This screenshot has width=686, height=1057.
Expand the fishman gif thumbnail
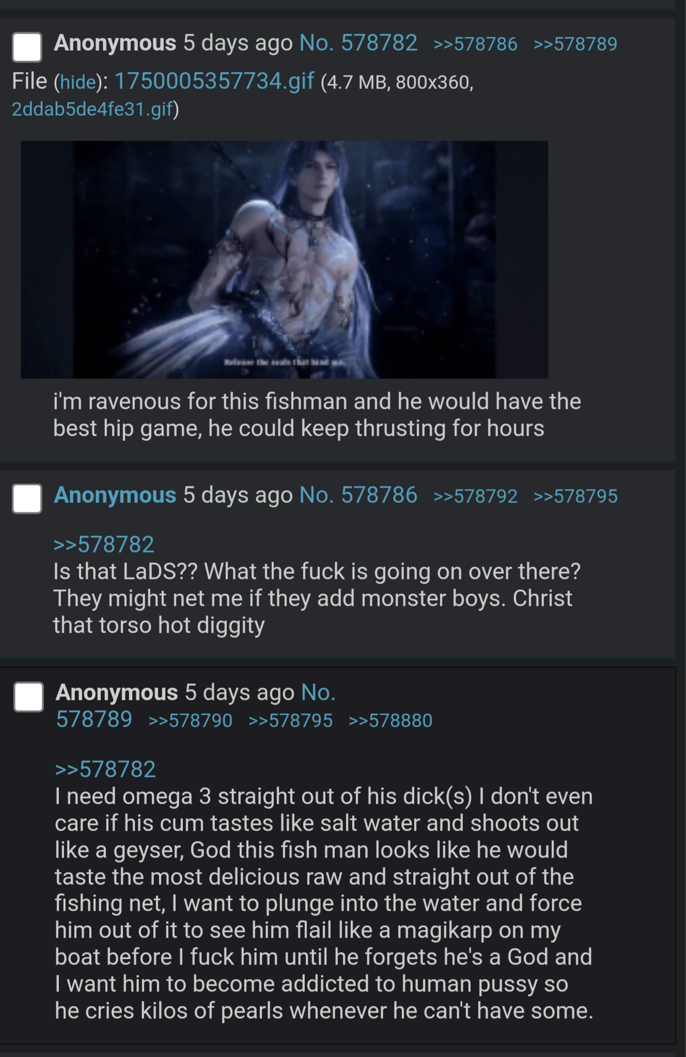284,259
